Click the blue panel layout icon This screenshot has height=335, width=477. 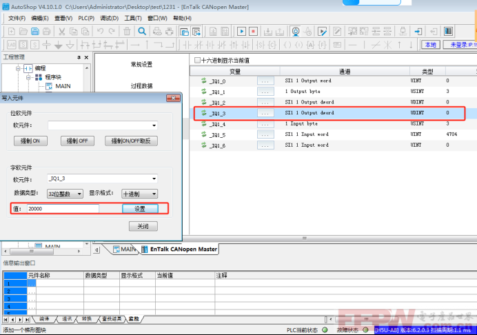click(448, 31)
